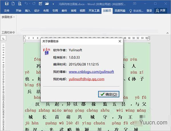Click the pīn 拼 logo icon in dialog
Viewport: 171px width, 131px height.
click(46, 51)
